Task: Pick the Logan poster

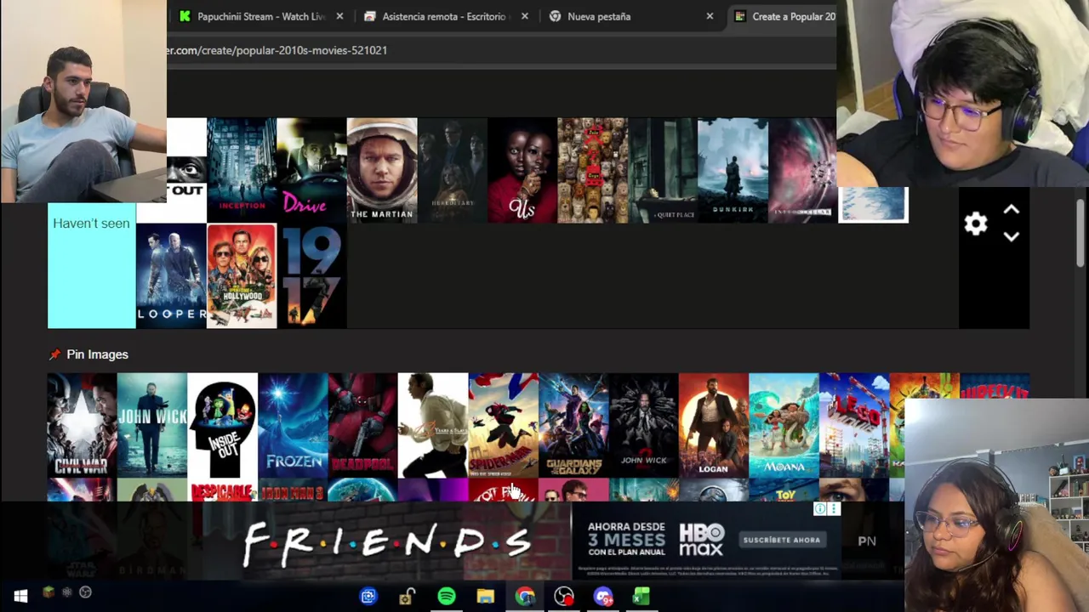Action: [x=713, y=425]
